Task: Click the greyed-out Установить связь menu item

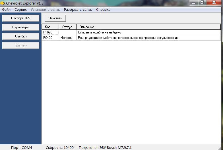Action: [x=45, y=10]
